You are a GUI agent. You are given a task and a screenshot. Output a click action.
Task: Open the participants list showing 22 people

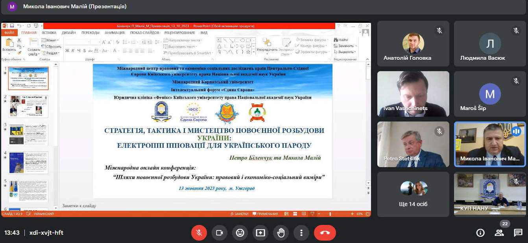pyautogui.click(x=499, y=233)
